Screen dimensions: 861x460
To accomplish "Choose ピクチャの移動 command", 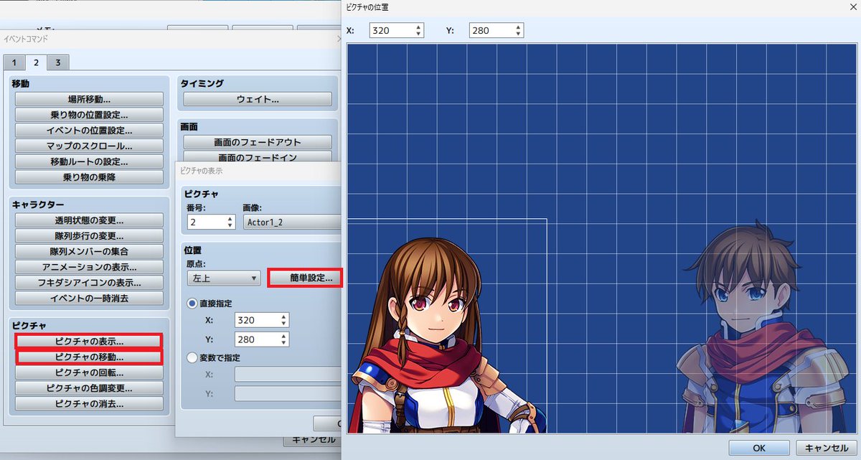I will tap(89, 357).
